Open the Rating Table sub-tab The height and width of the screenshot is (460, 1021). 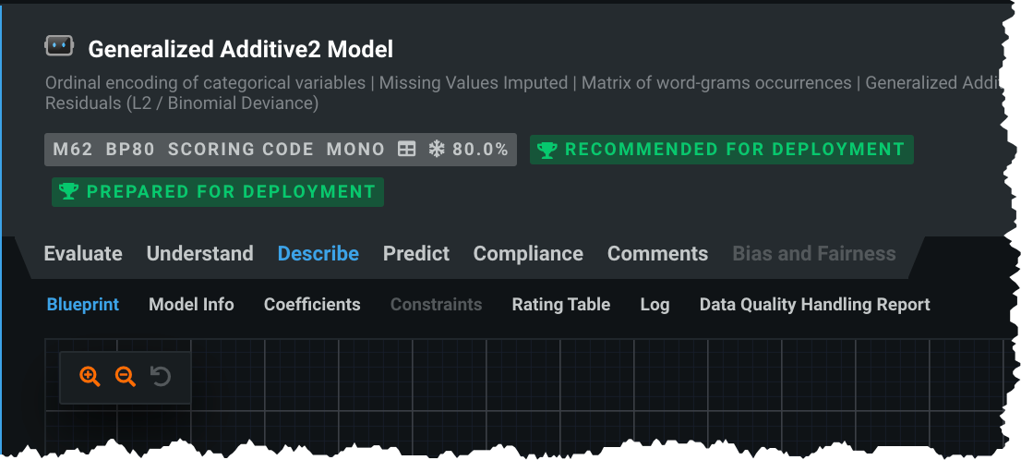(561, 305)
